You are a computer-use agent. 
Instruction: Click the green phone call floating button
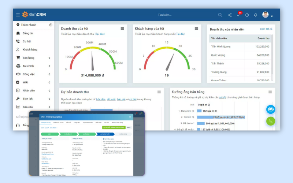(271, 121)
